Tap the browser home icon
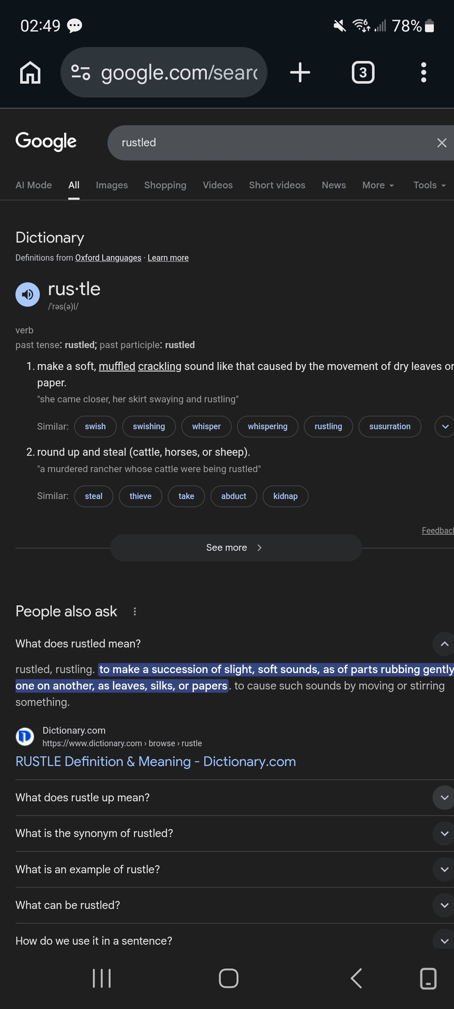 pyautogui.click(x=30, y=72)
